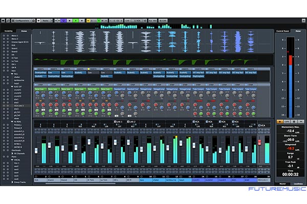
Task: Open the EnvelopeShaper insert on Kick channel
Action: (x=40, y=72)
